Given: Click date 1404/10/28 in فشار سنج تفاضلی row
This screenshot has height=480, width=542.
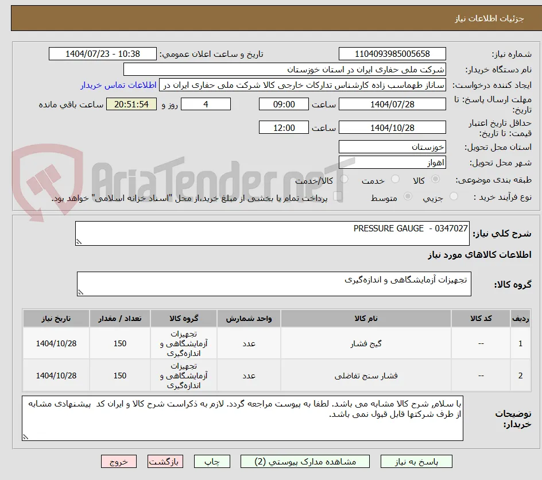Looking at the screenshot, I should click(56, 376).
